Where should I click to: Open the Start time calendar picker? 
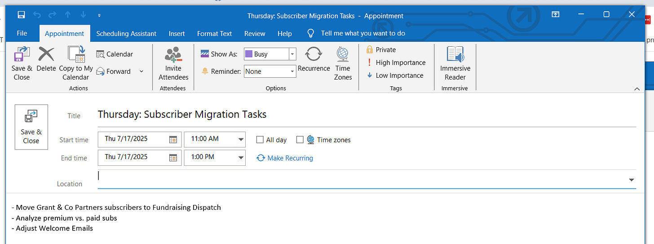tap(173, 139)
